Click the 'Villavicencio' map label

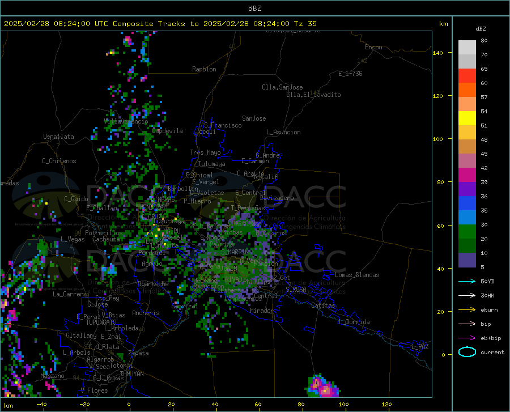click(x=126, y=121)
